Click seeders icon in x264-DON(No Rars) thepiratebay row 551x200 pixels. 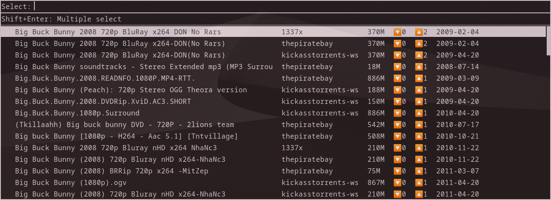tap(419, 43)
